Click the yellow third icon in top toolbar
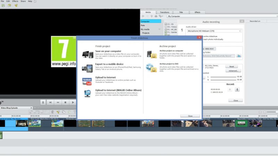The image size is (278, 156). tap(16, 6)
